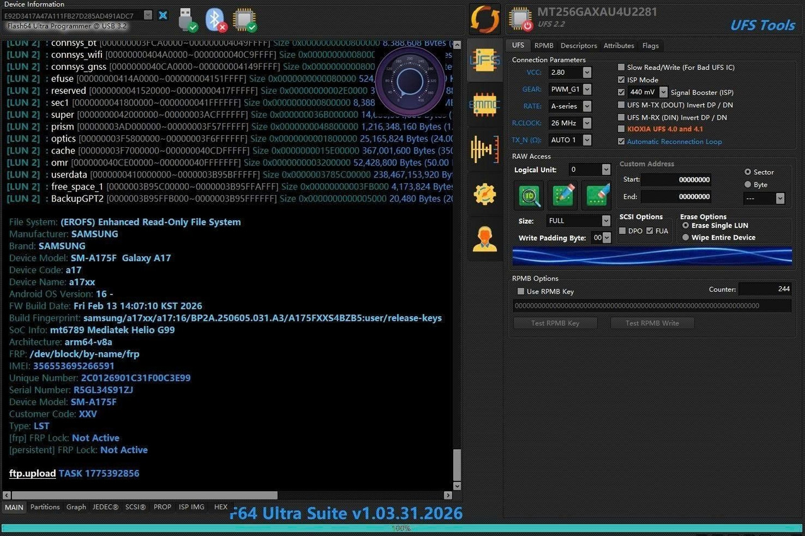Viewport: 805px width, 536px height.
Task: Toggle the ISP Mode checkbox
Action: pyautogui.click(x=621, y=80)
